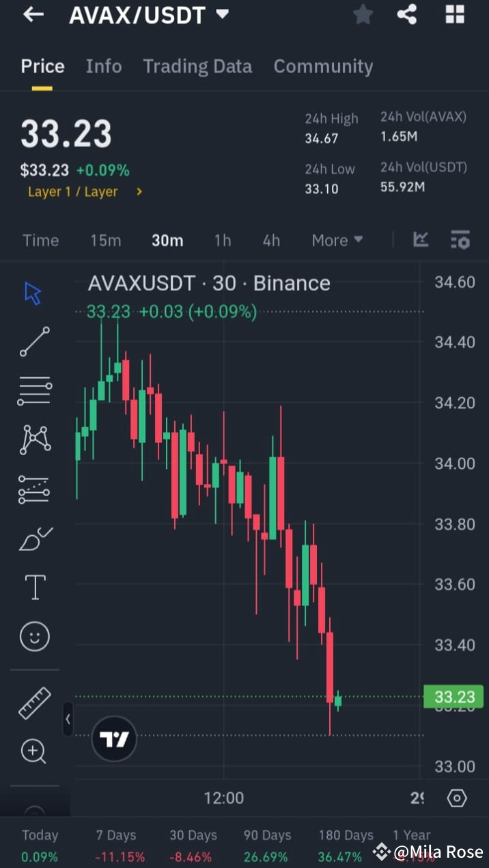Pick the brush drawing tool
Image resolution: width=489 pixels, height=868 pixels.
pyautogui.click(x=34, y=538)
